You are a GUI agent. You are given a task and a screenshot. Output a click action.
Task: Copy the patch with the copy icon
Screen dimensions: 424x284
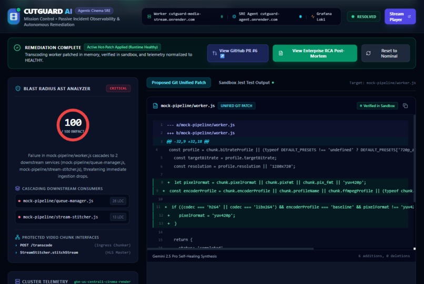[x=405, y=105]
